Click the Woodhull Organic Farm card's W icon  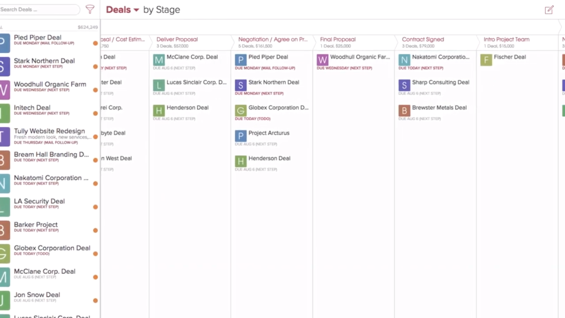[x=323, y=60]
